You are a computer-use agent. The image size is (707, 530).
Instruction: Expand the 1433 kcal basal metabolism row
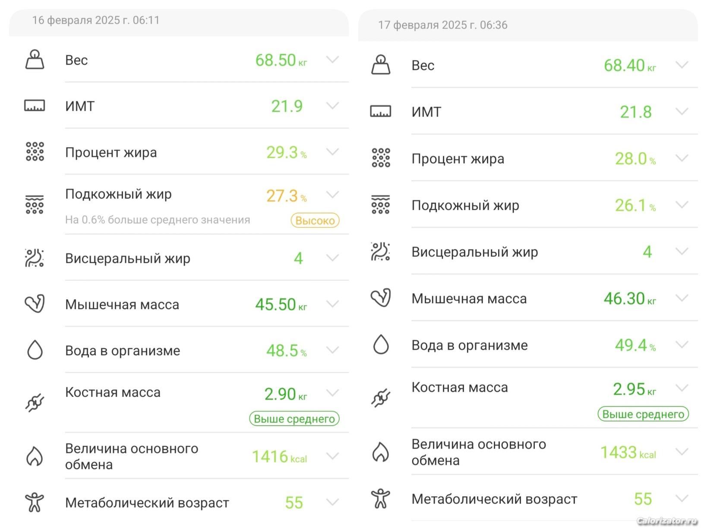coord(682,452)
